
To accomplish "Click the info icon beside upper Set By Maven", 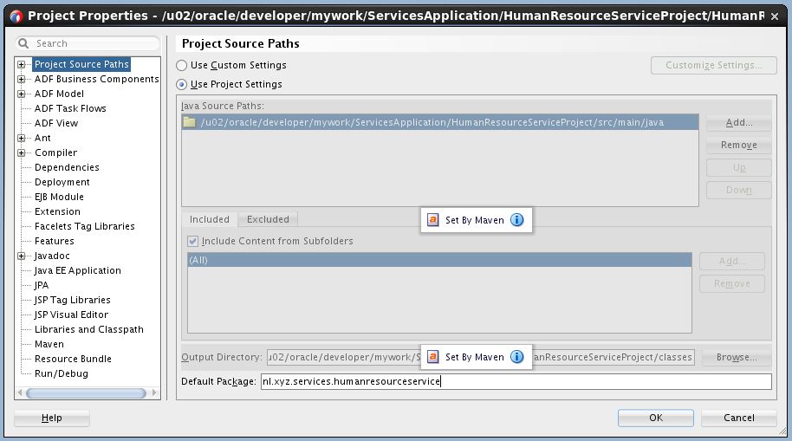I will (517, 220).
